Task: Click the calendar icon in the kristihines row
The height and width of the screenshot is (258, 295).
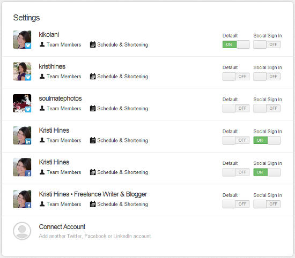Action: tap(93, 77)
